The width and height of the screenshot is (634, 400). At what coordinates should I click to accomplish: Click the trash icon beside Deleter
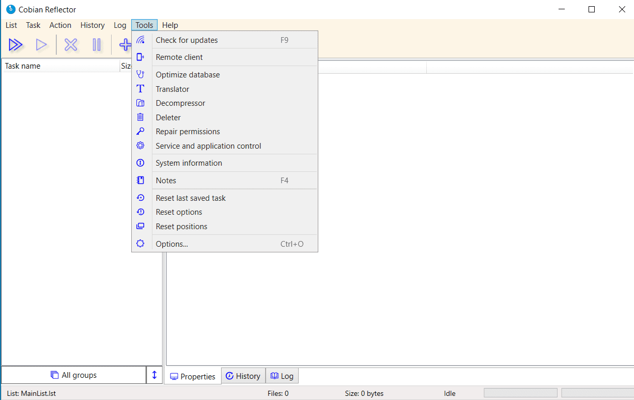pyautogui.click(x=140, y=118)
